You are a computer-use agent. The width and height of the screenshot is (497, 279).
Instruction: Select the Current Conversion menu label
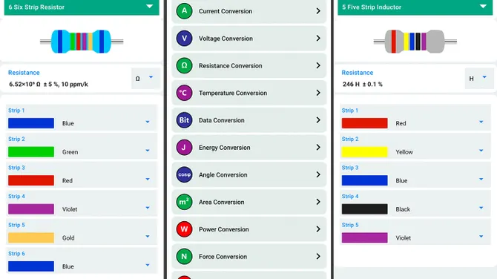coord(226,11)
